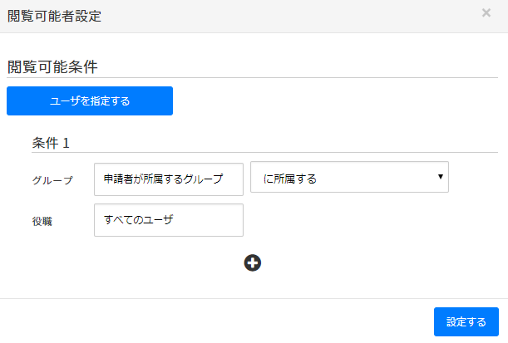
Task: Click the dropdown arrow beside に所属する
Action: pyautogui.click(x=439, y=176)
